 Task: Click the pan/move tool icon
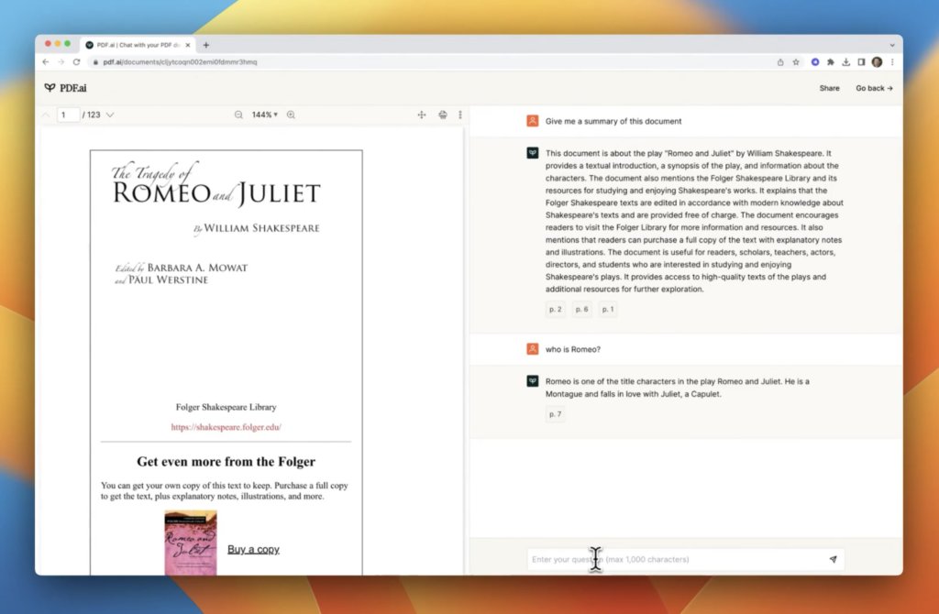click(x=422, y=115)
